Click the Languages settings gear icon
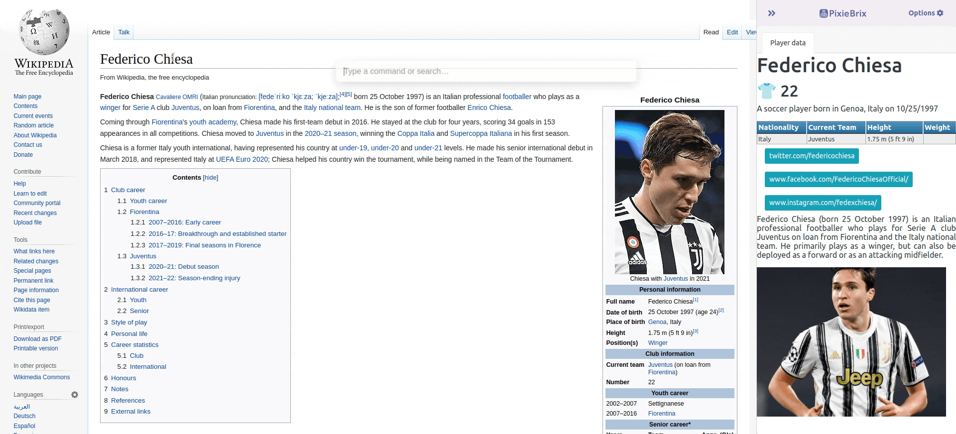The width and height of the screenshot is (956, 434). [75, 395]
